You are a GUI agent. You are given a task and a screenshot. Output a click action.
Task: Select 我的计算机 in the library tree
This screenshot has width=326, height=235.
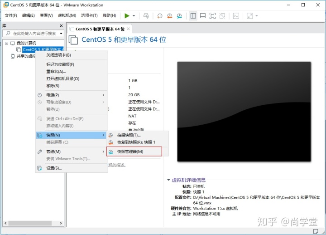26,43
